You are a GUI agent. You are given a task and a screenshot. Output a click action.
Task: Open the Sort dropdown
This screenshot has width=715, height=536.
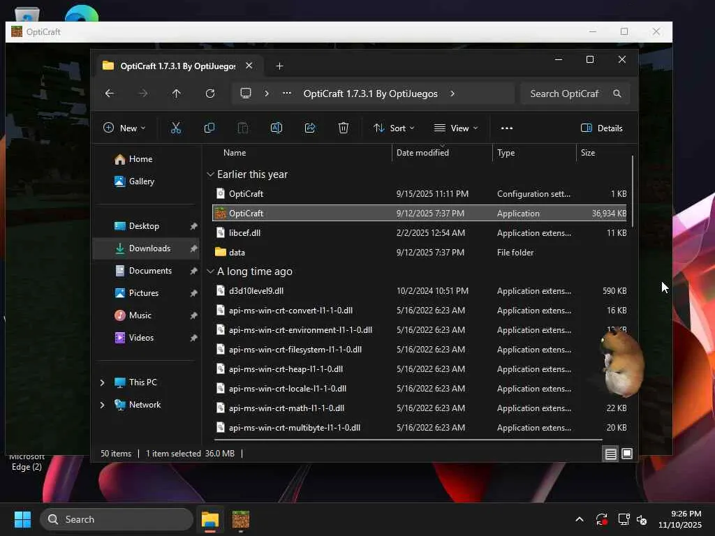click(394, 128)
